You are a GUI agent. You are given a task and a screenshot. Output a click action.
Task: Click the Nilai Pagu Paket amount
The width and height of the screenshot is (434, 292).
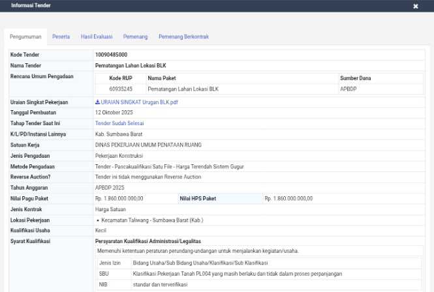[119, 199]
